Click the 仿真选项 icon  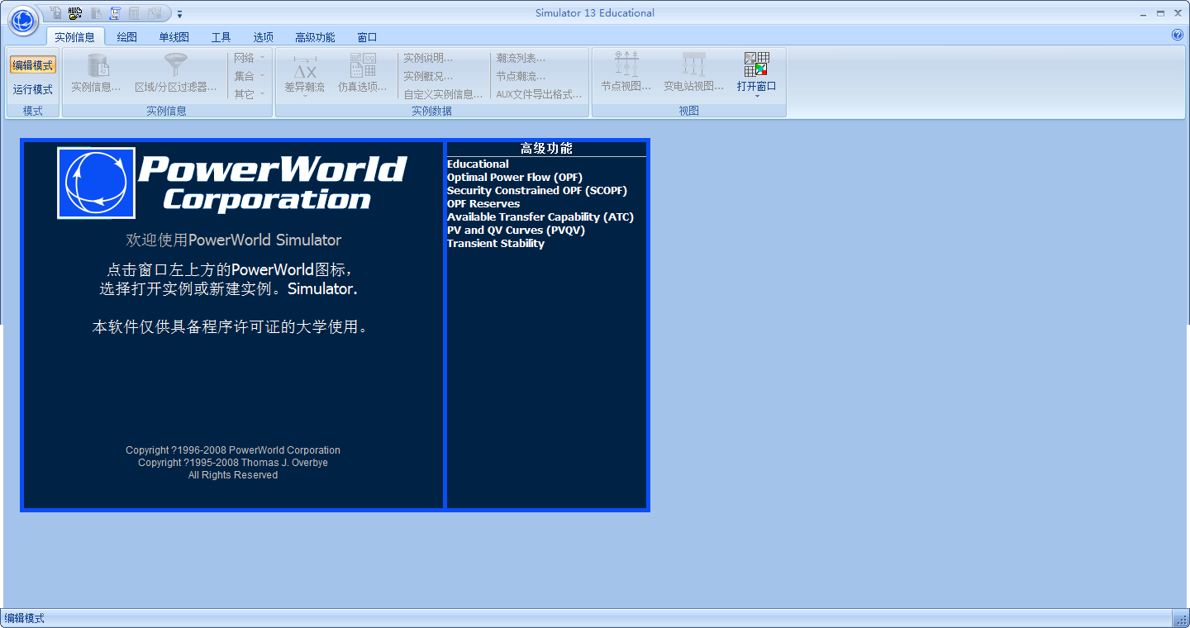[x=363, y=66]
